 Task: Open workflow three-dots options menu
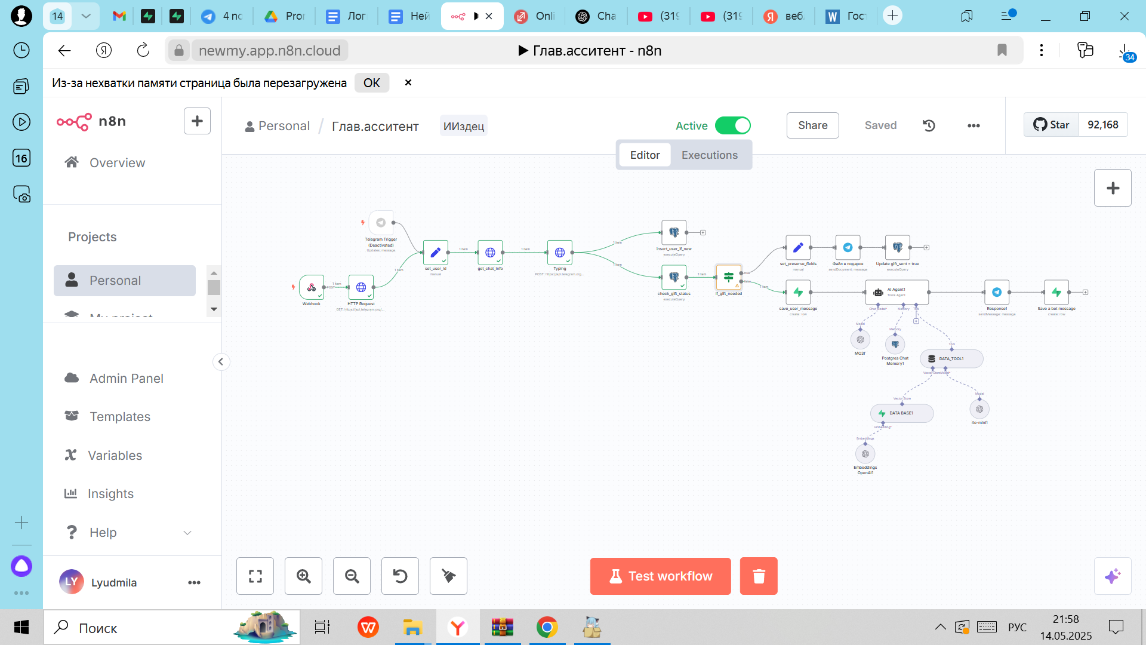pyautogui.click(x=974, y=125)
